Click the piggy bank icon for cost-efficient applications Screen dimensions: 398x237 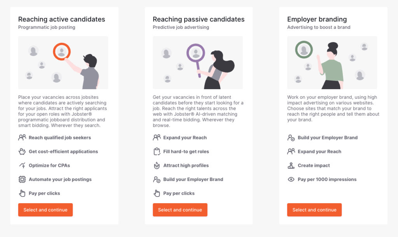22,151
